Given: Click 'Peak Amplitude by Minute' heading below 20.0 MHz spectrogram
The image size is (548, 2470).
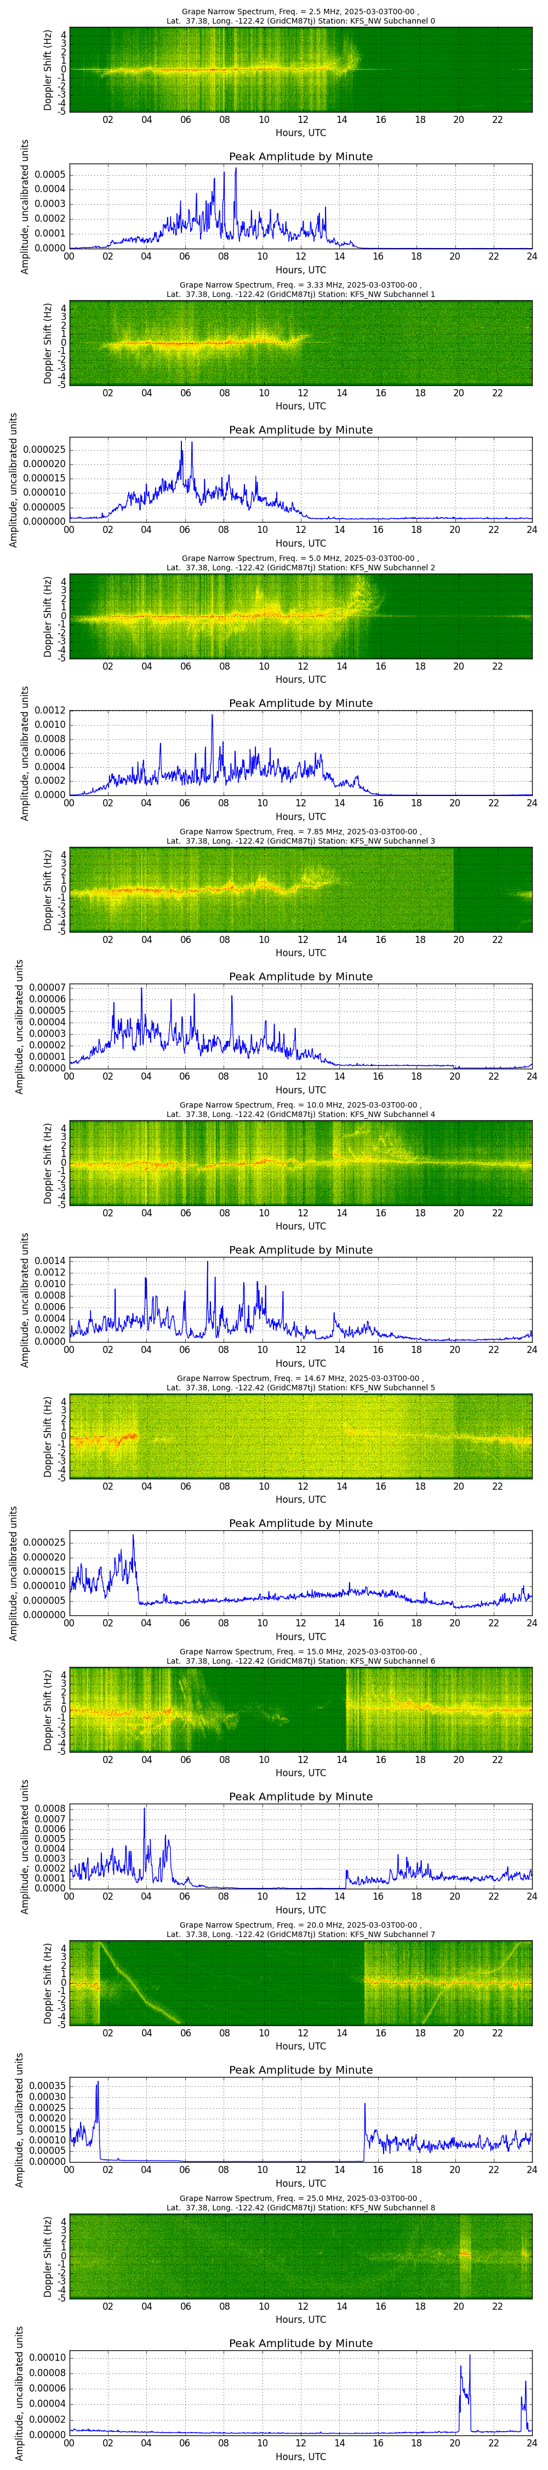Looking at the screenshot, I should pyautogui.click(x=301, y=2069).
